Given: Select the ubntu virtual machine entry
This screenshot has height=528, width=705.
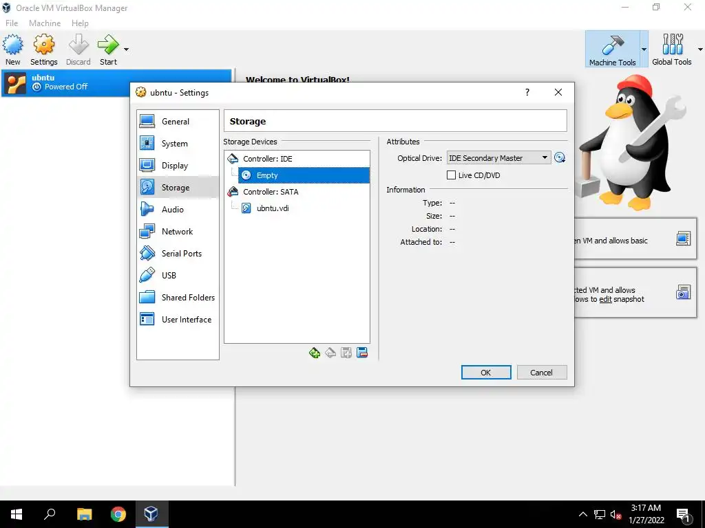Looking at the screenshot, I should (116, 82).
